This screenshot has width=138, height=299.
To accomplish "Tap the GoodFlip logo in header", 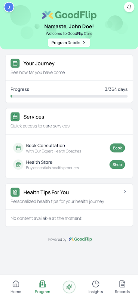I will tap(69, 15).
